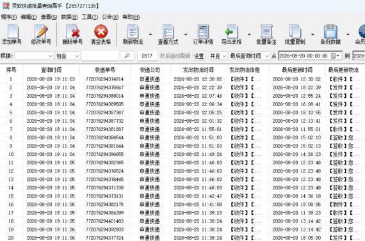Click the magnifier search button
Viewport: 365px width, 241px height.
tap(127, 56)
